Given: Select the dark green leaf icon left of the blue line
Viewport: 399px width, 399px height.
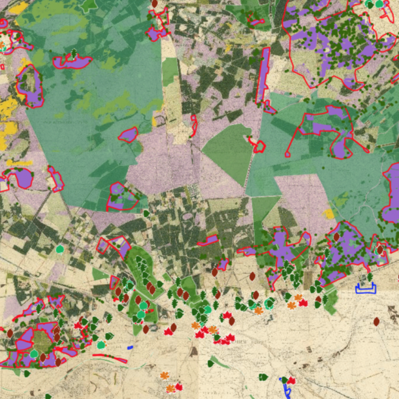Looking at the screenshot, I should pos(263,377).
